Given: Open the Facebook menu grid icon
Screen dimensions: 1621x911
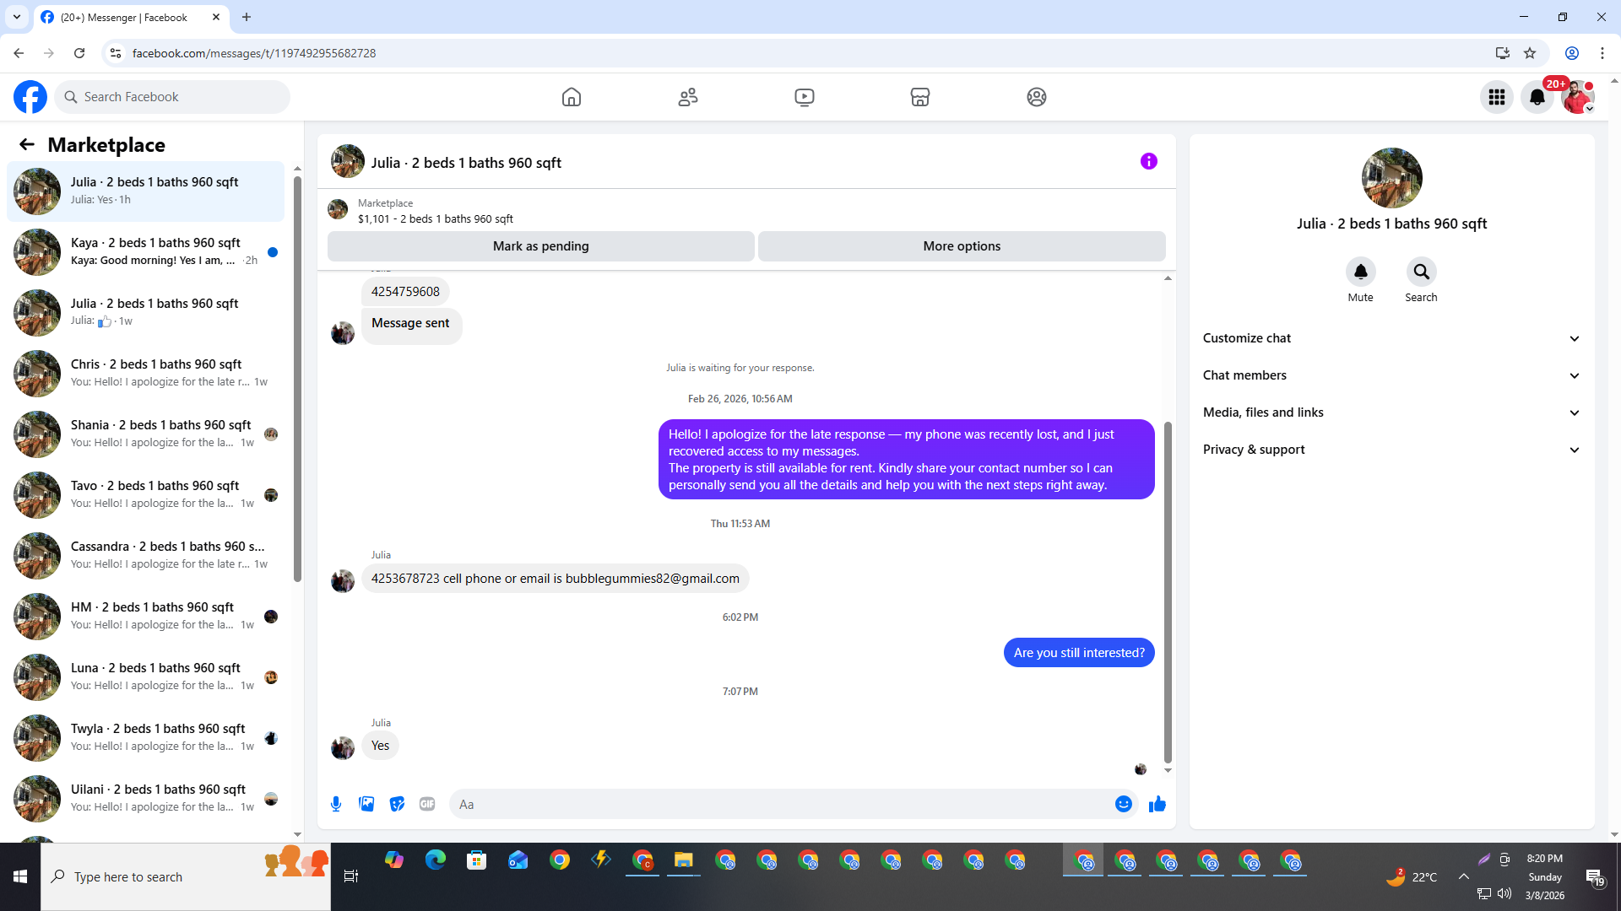Looking at the screenshot, I should [1497, 97].
